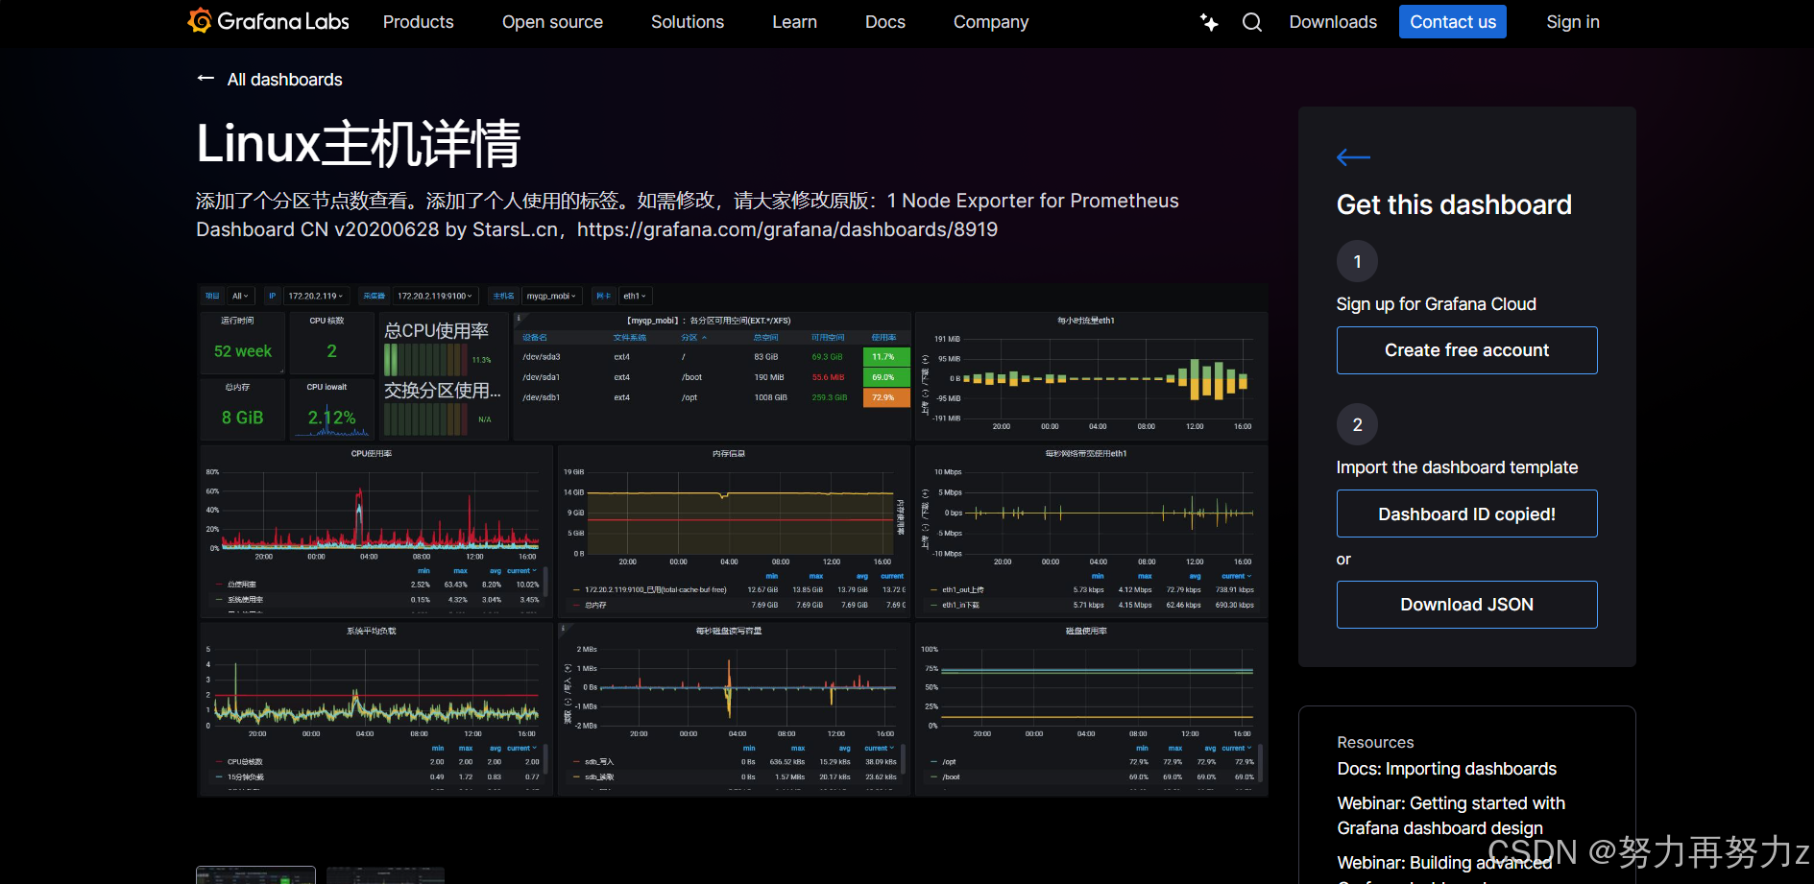Open the 172.20.2.119 IP dropdown in preview

coord(315,296)
